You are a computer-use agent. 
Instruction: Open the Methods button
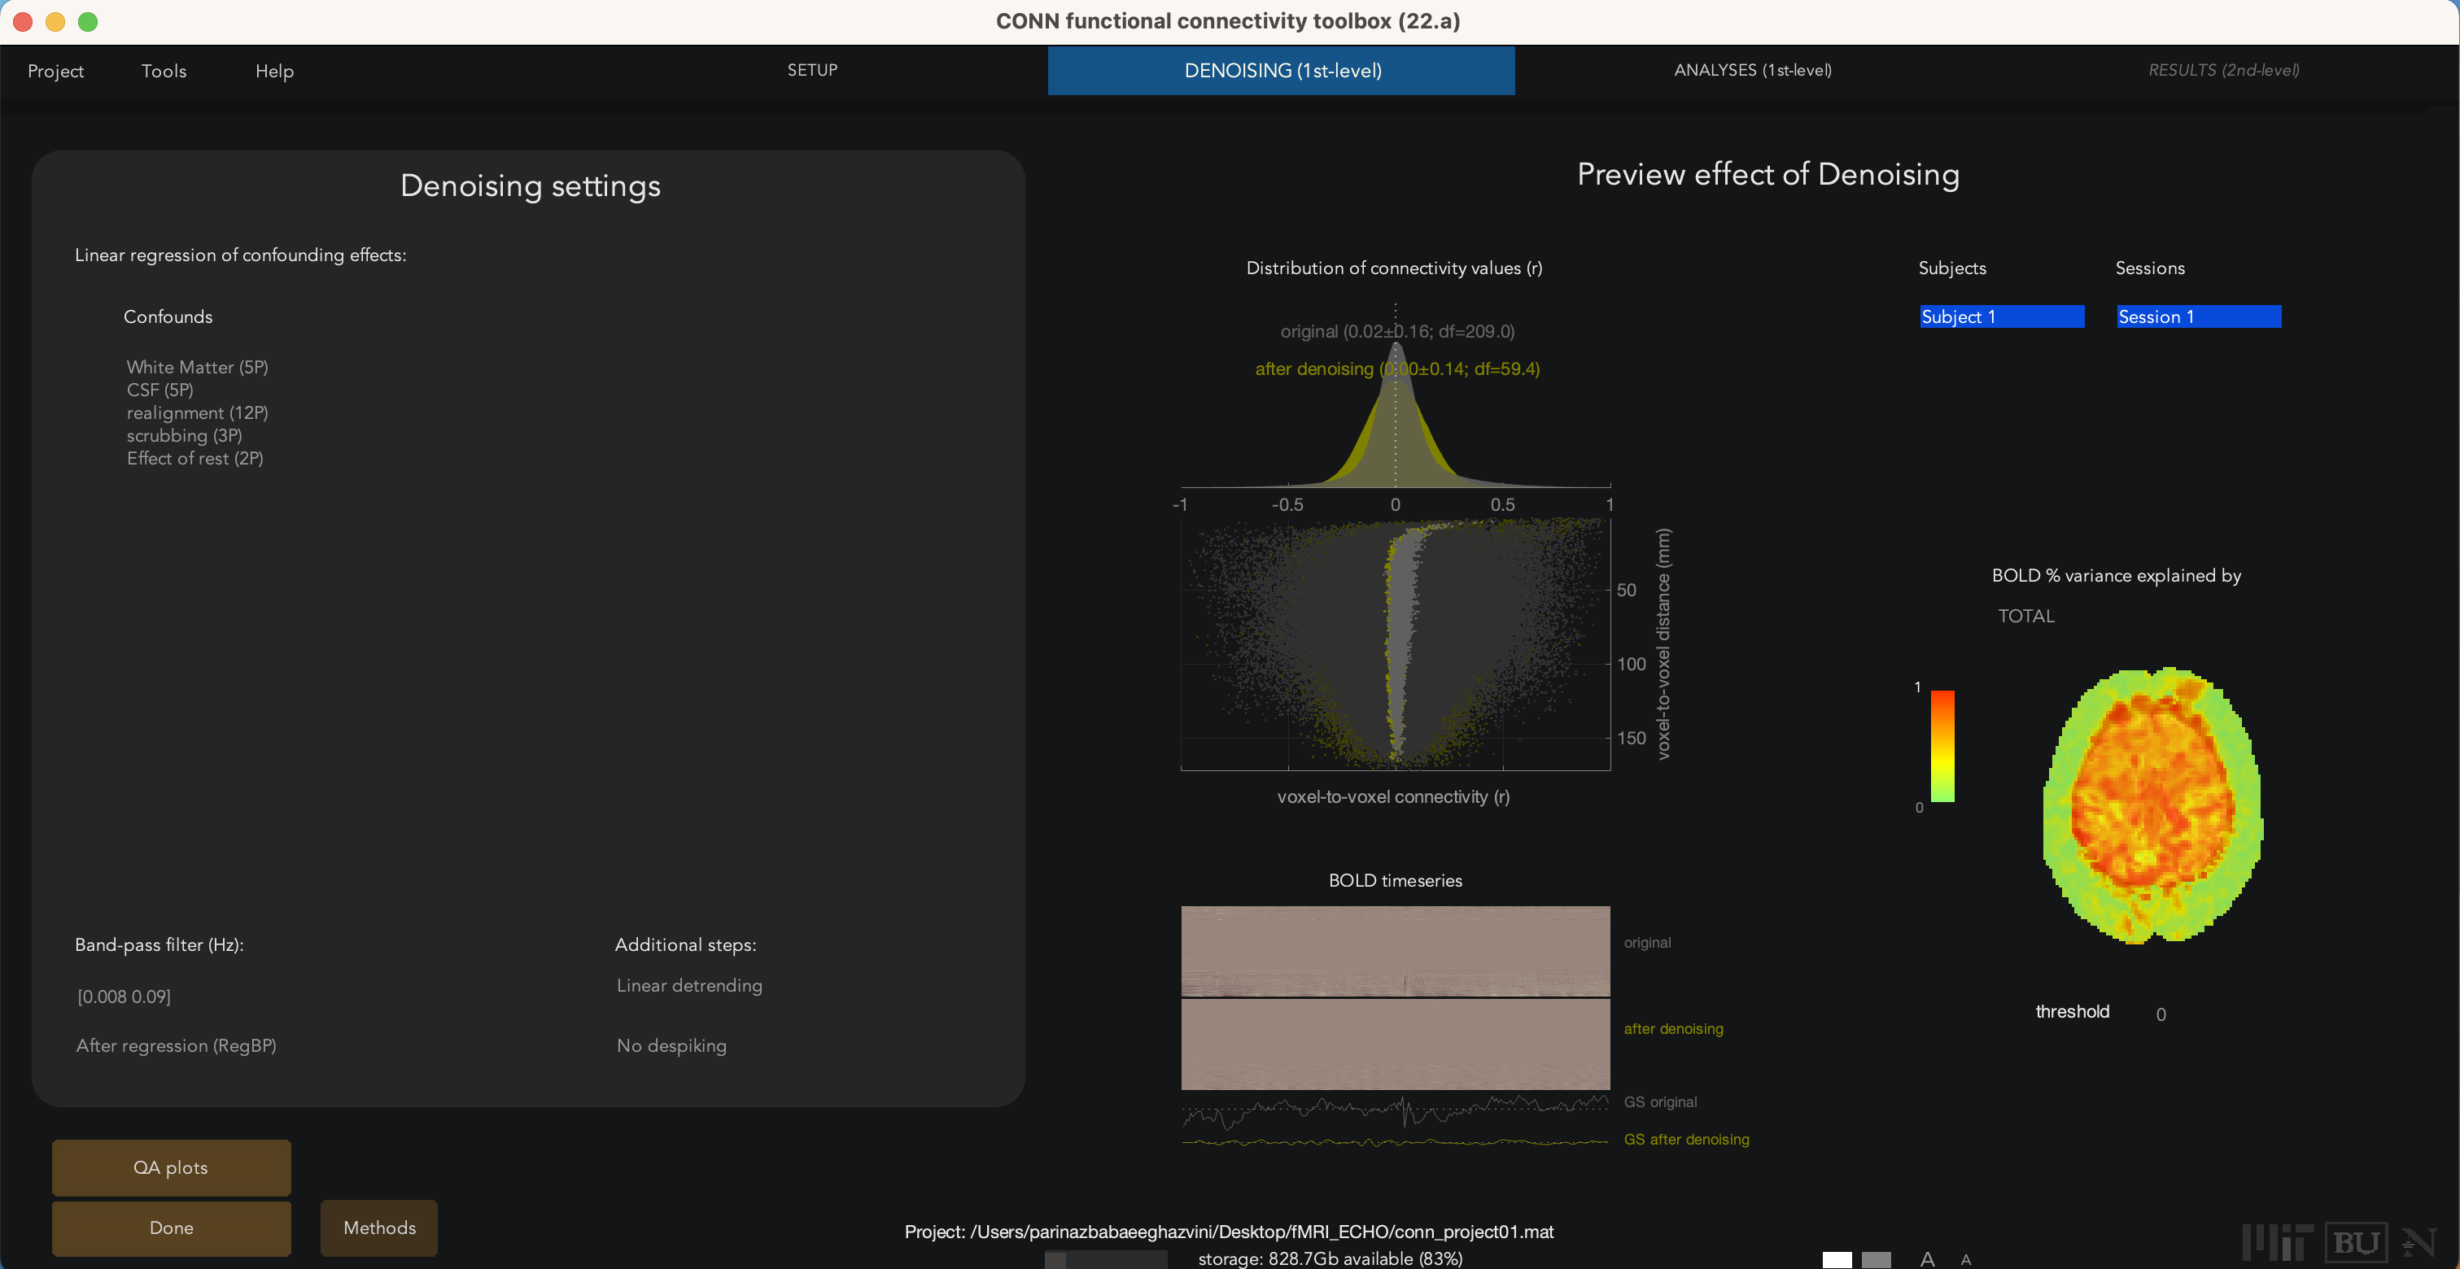click(379, 1228)
